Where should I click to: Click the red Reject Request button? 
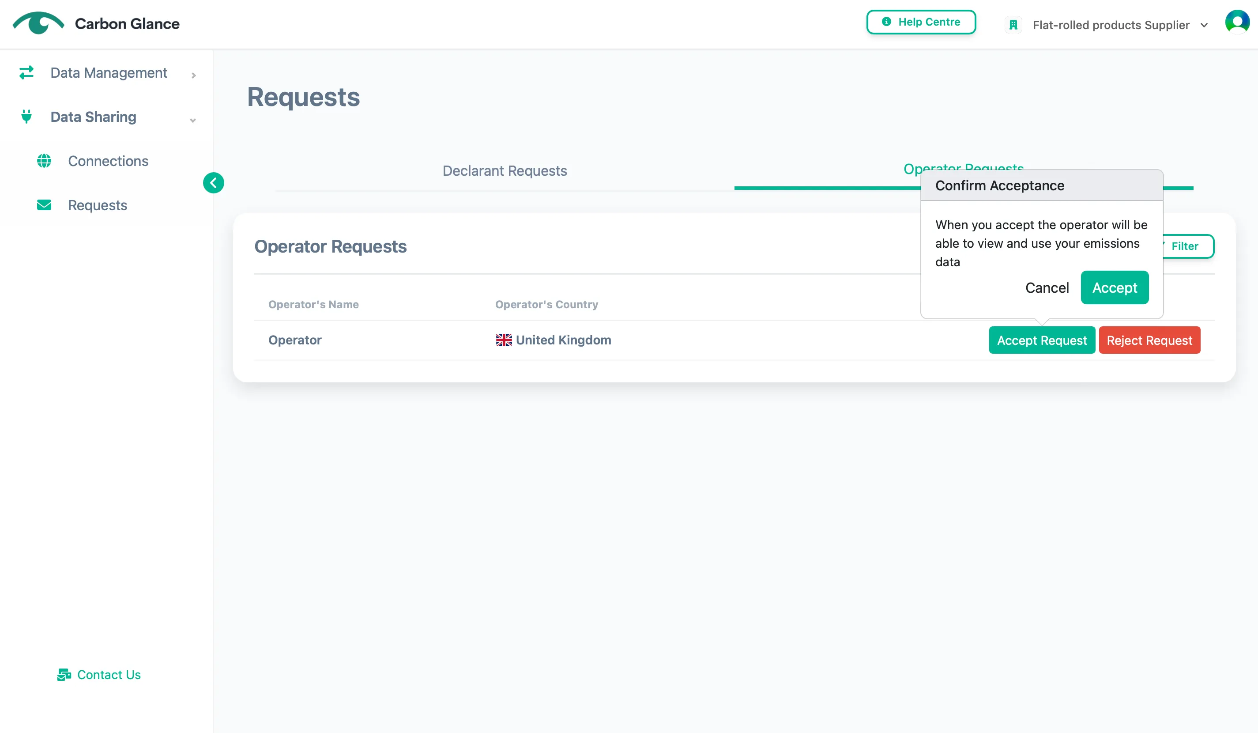1149,340
